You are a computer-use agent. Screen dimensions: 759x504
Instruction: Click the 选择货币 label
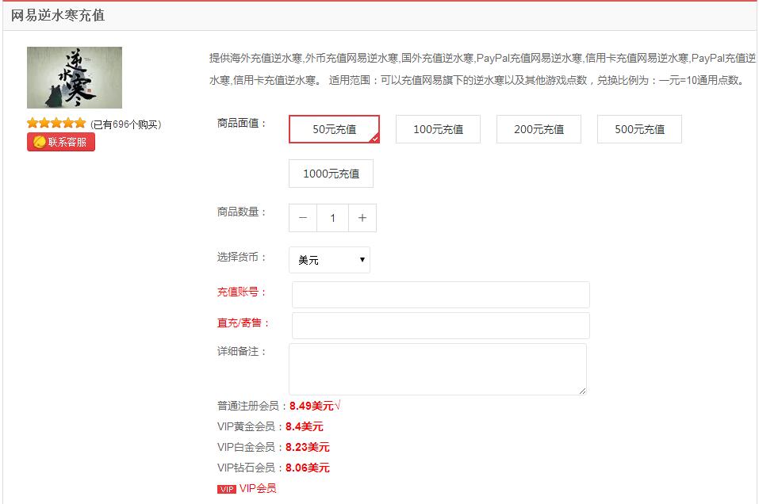pos(242,257)
